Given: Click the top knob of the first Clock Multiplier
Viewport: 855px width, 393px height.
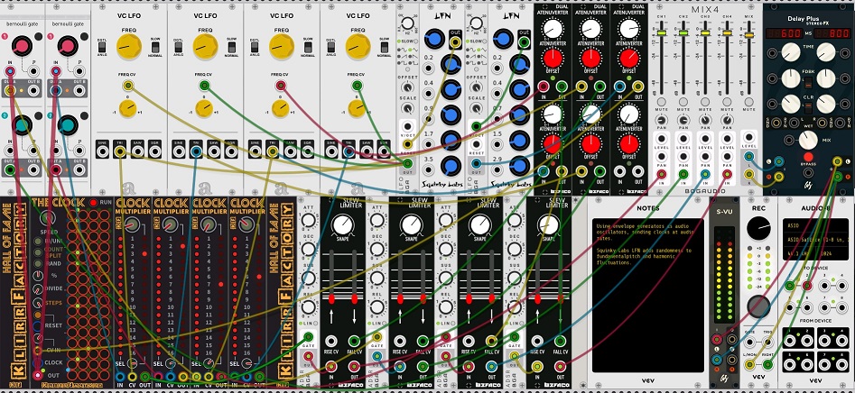Looking at the screenshot, I should coord(132,224).
